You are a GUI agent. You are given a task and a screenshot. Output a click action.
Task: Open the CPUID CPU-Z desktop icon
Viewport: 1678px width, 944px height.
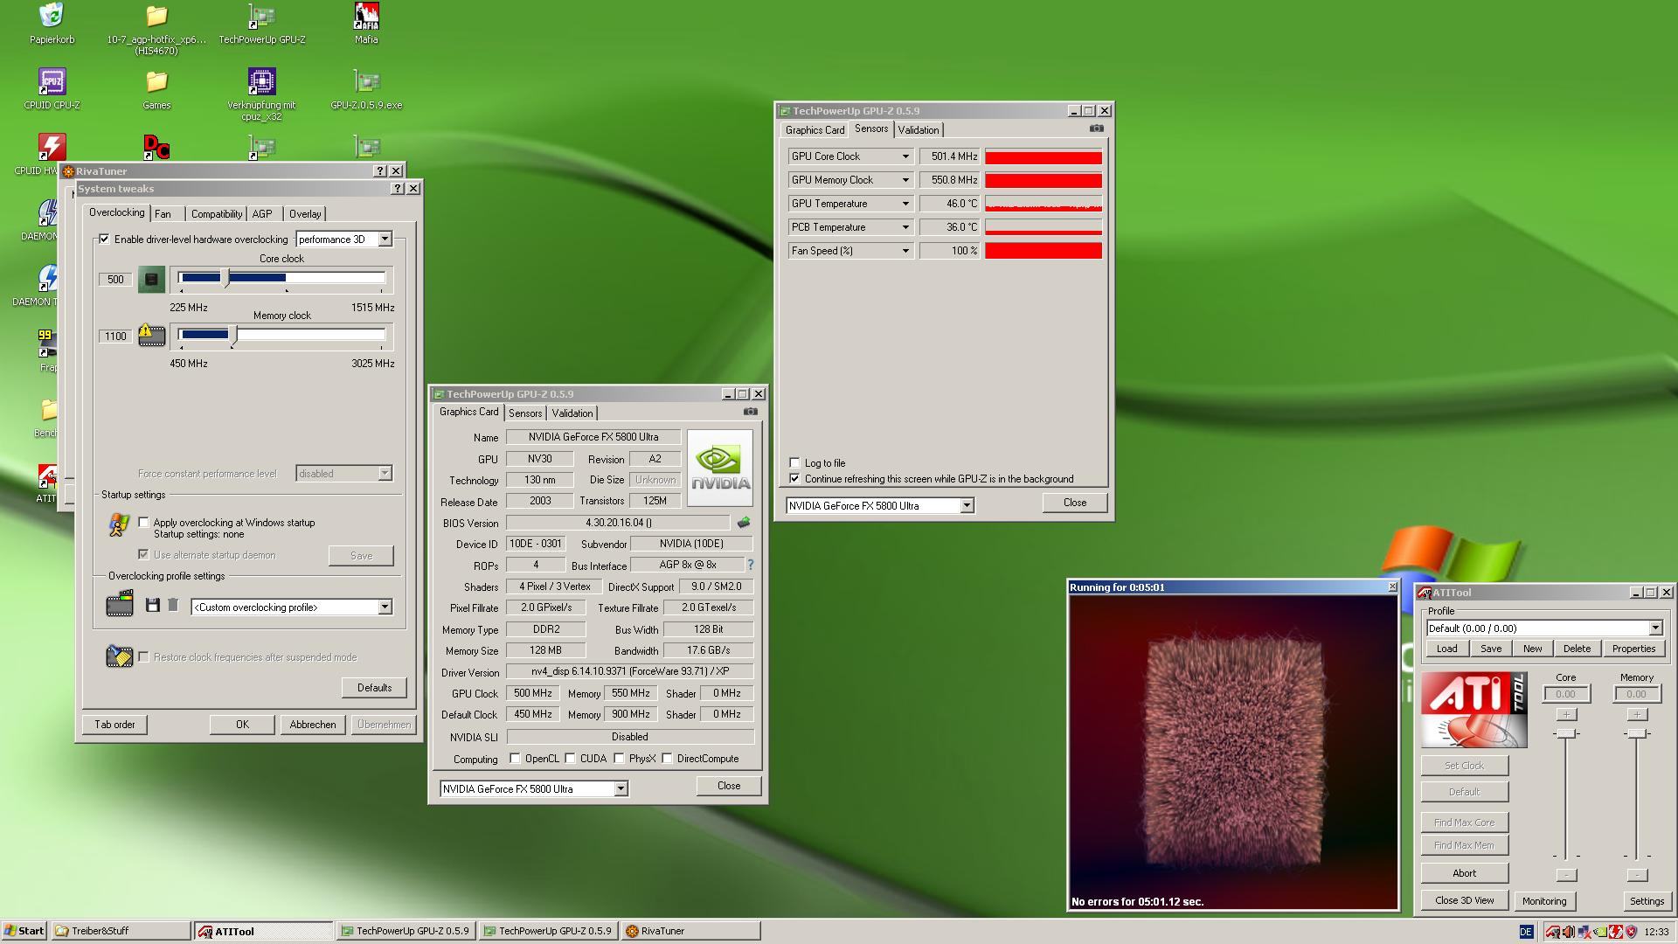coord(52,83)
